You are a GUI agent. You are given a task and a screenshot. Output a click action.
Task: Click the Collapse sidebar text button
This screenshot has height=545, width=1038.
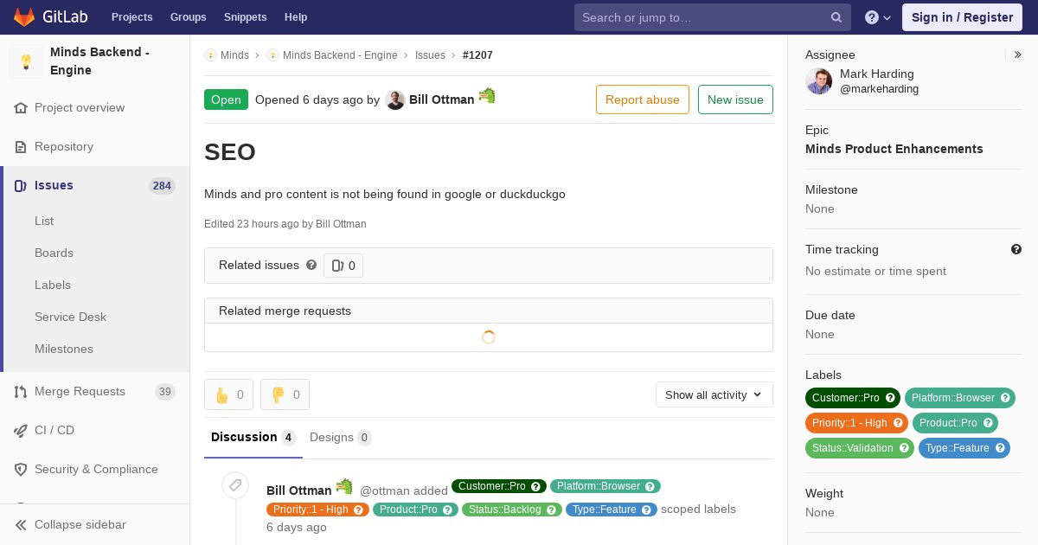coord(80,525)
